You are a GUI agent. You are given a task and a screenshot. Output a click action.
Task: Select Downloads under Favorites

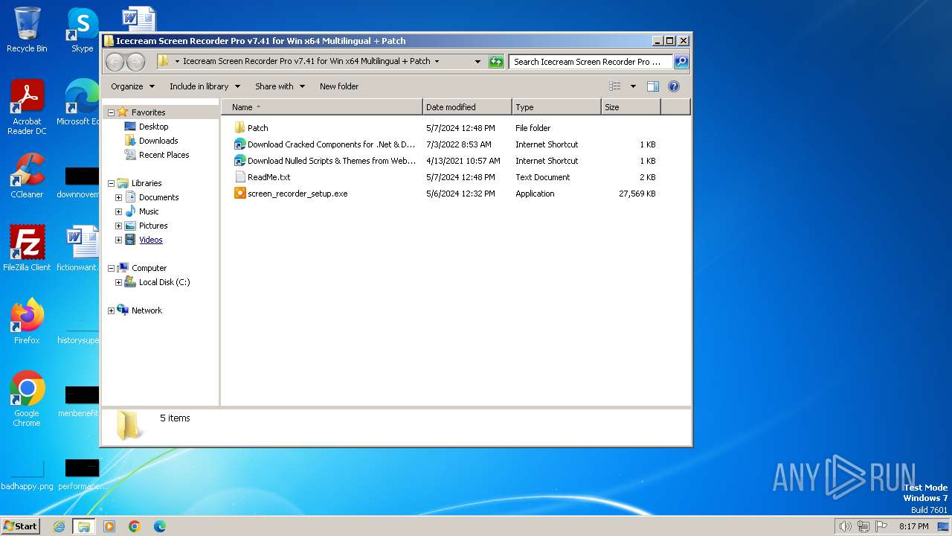pyautogui.click(x=158, y=141)
